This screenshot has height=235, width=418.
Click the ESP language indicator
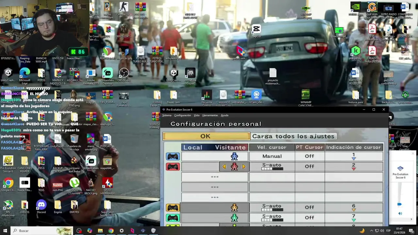pos(388,231)
